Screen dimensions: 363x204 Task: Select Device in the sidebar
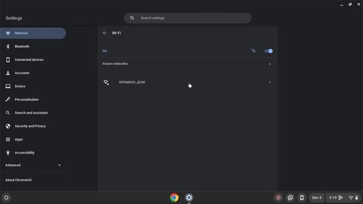click(33, 86)
